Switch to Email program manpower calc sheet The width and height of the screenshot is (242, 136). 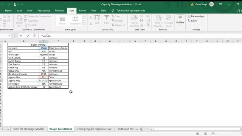coord(94,129)
